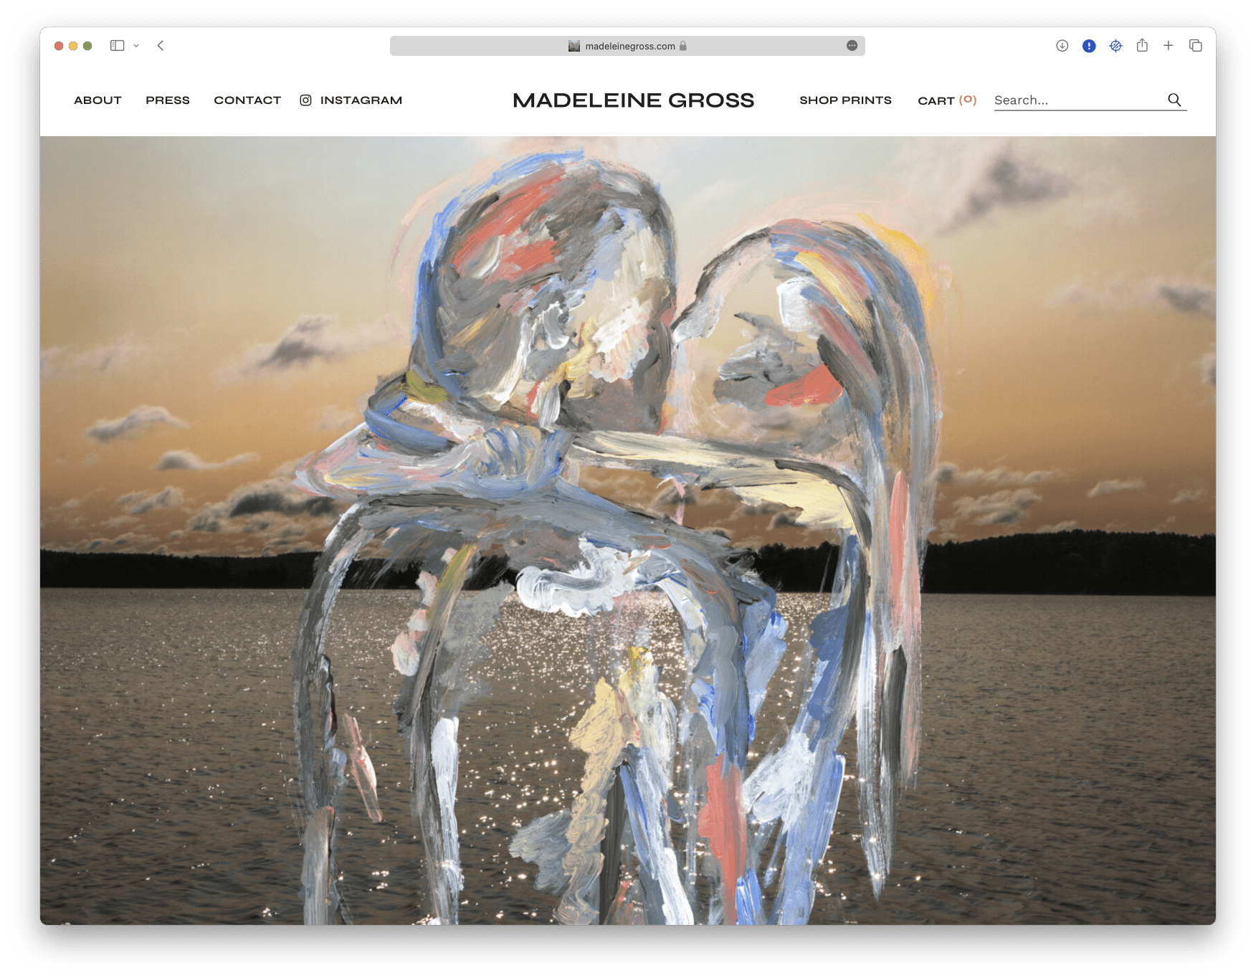Click the Instagram camera icon

[x=305, y=100]
